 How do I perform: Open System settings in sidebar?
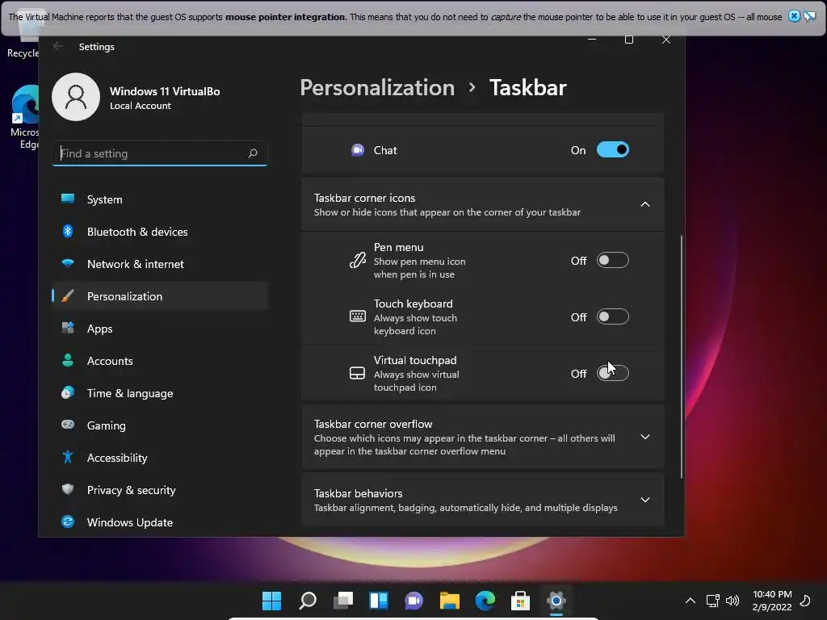point(160,200)
